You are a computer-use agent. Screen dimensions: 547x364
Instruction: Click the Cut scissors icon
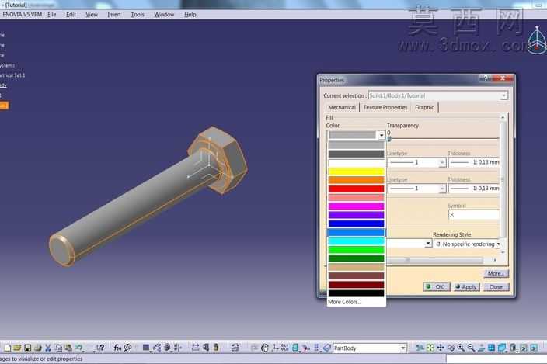click(48, 348)
